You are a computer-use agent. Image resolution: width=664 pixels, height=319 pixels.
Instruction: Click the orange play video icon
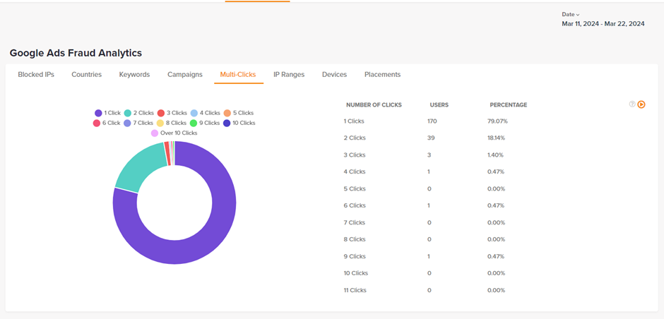(x=641, y=104)
